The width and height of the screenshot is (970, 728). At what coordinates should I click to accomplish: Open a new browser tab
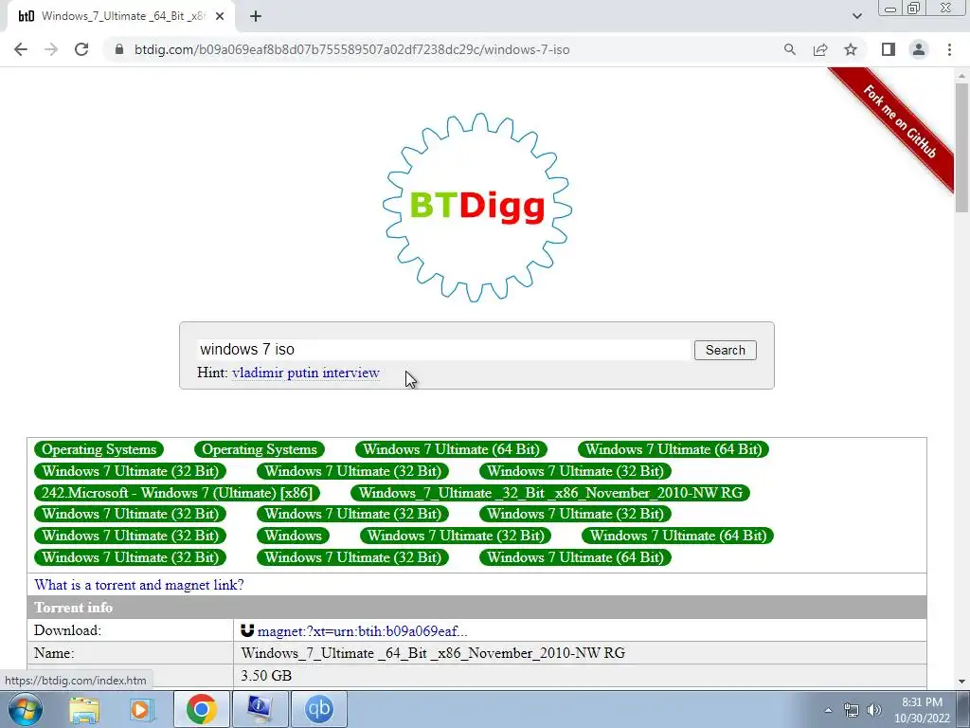(x=256, y=17)
